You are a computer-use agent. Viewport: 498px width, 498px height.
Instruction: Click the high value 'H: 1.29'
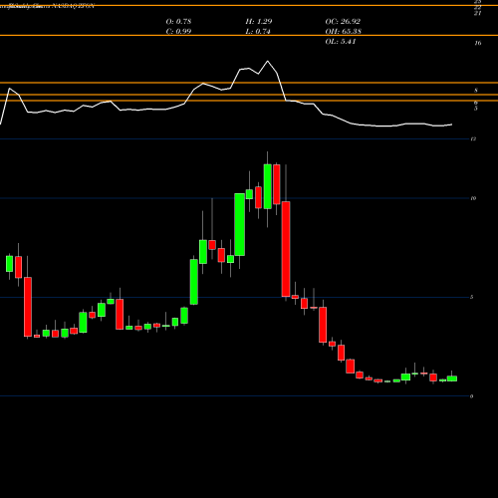point(259,21)
